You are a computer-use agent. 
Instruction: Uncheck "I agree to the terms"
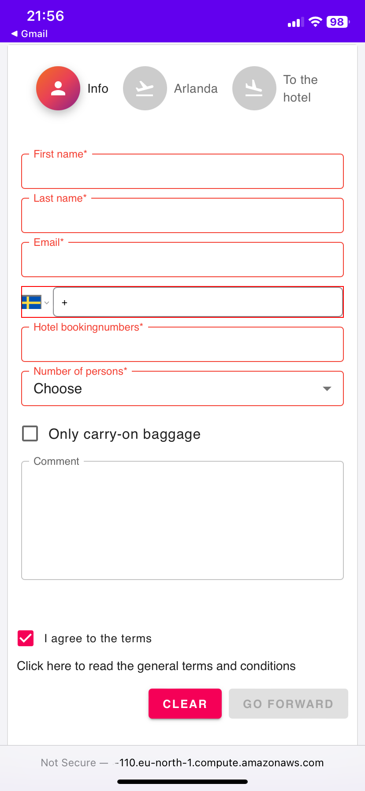(x=25, y=638)
